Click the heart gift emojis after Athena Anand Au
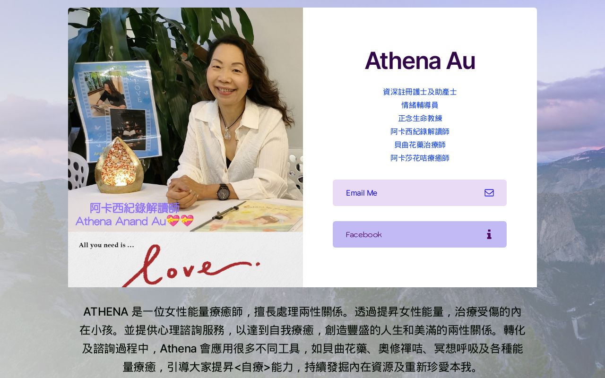The width and height of the screenshot is (605, 378). 180,221
